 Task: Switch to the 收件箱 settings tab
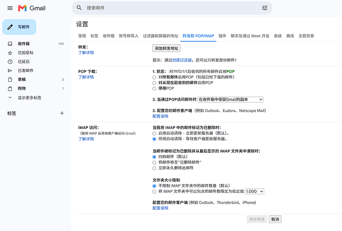pos(109,36)
